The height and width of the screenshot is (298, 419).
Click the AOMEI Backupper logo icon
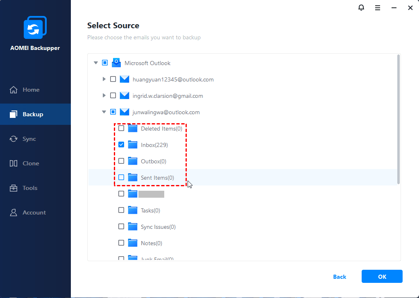click(35, 29)
